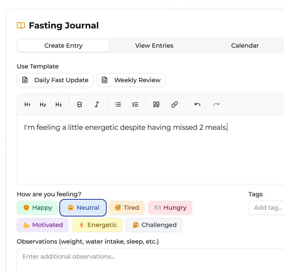Click the Add tag input field
Screen dimensions: 284x272
point(267,208)
